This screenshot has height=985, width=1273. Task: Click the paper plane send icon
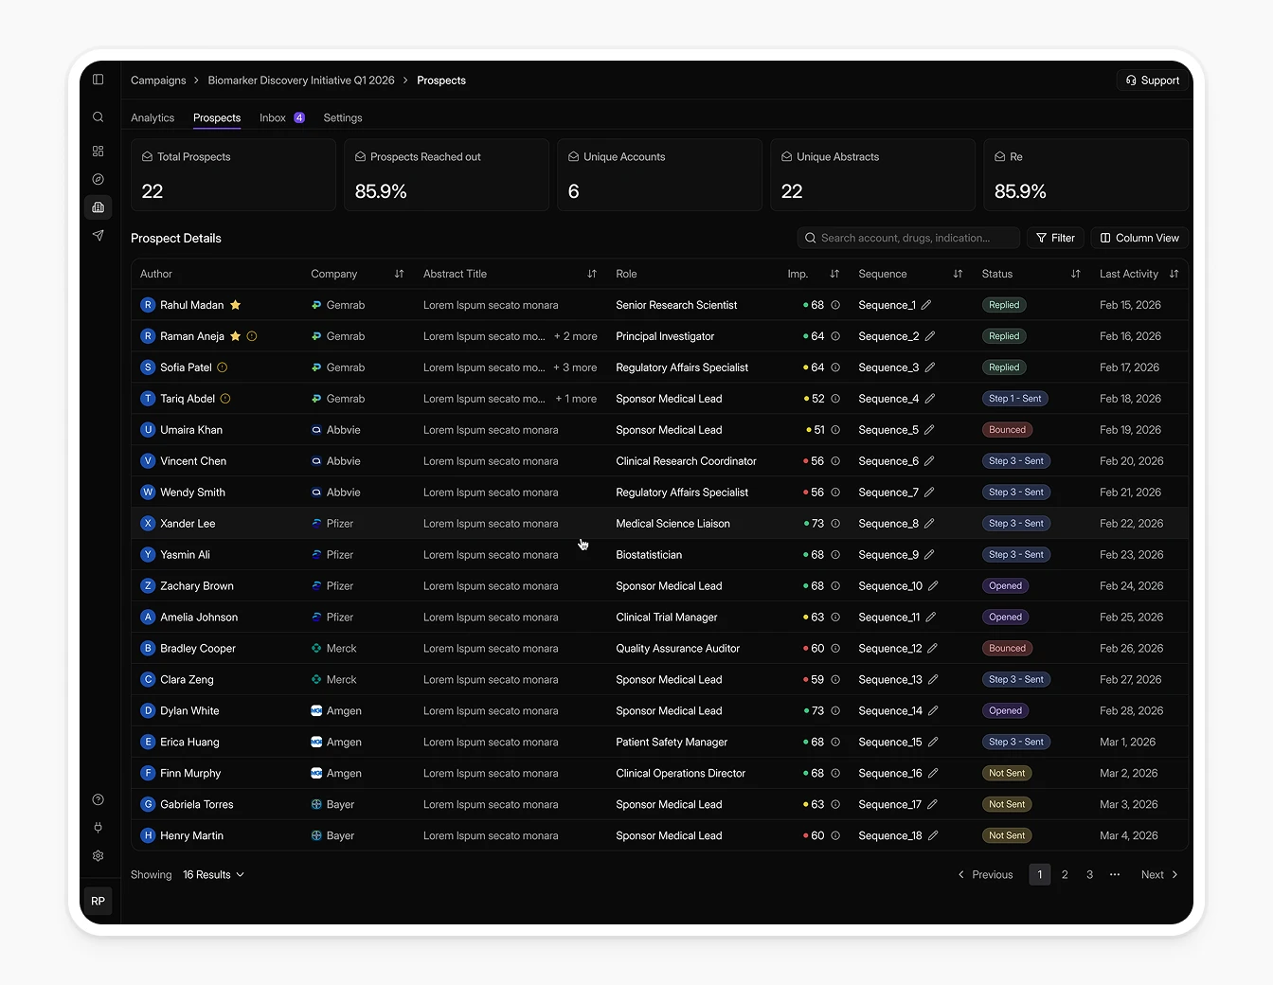98,236
